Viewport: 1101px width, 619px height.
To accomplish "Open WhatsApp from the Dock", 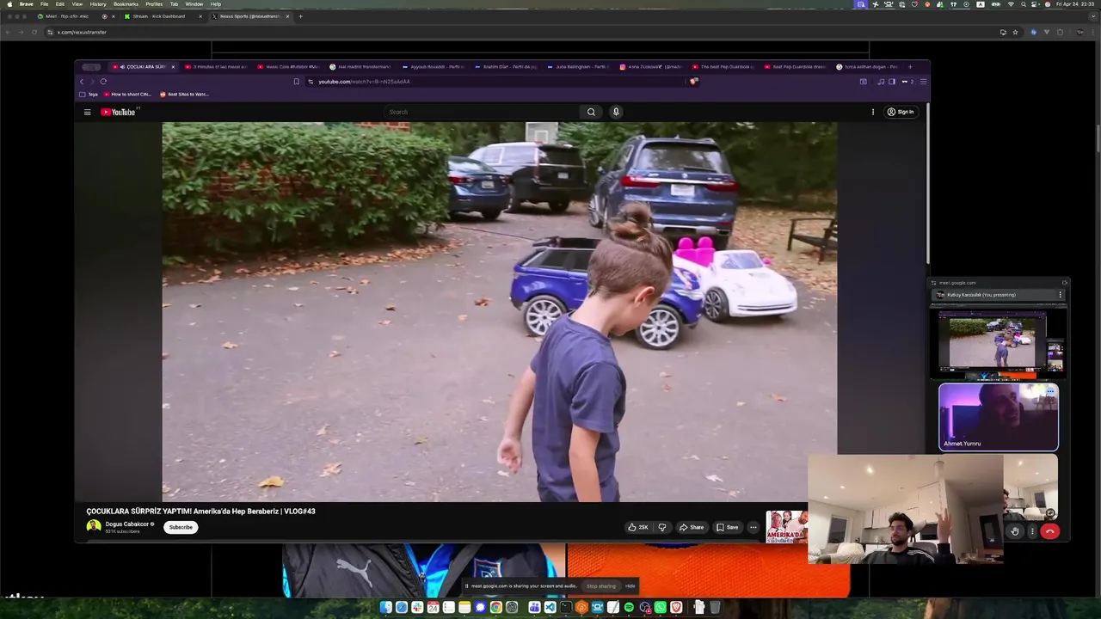I will point(661,608).
